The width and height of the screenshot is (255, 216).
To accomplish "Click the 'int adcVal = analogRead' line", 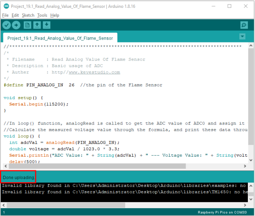I will (64, 143).
